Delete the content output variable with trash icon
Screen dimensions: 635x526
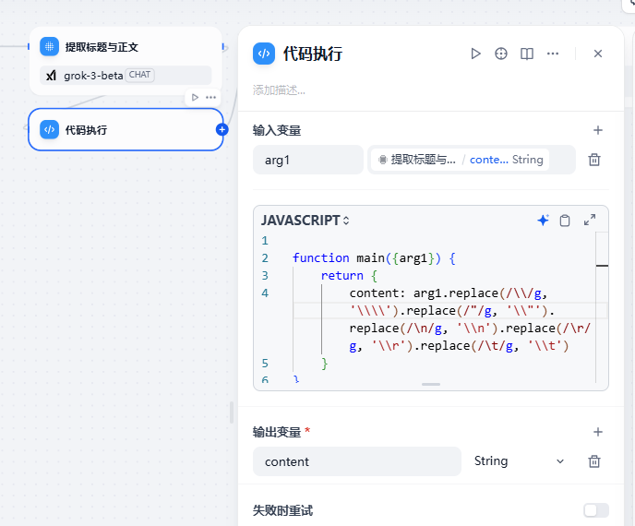[594, 461]
